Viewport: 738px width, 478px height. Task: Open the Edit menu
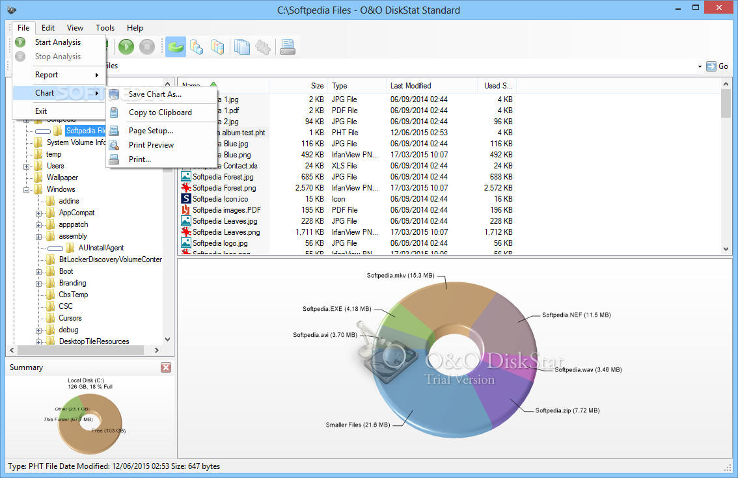coord(48,28)
